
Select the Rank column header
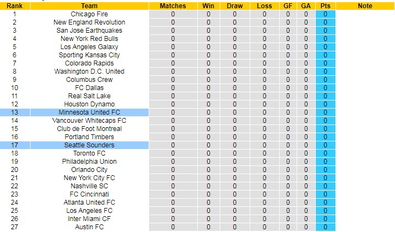[x=15, y=6]
